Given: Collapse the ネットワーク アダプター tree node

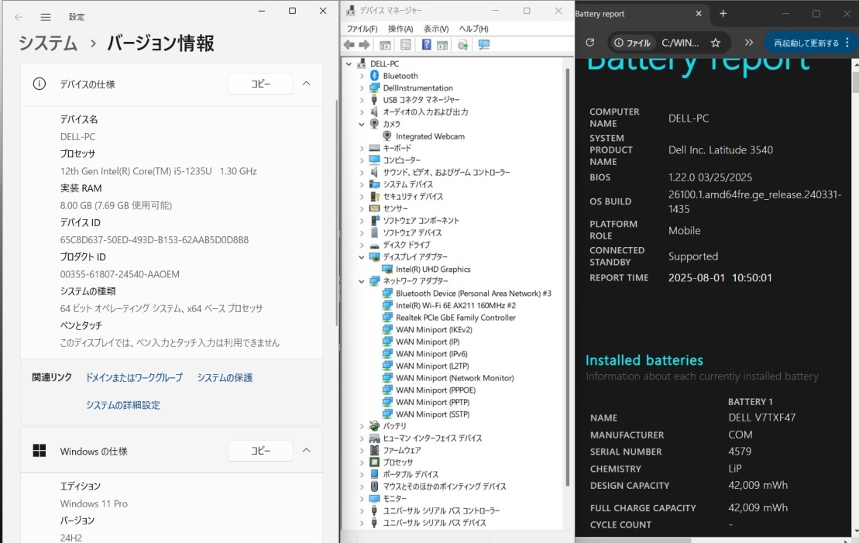Looking at the screenshot, I should (362, 281).
